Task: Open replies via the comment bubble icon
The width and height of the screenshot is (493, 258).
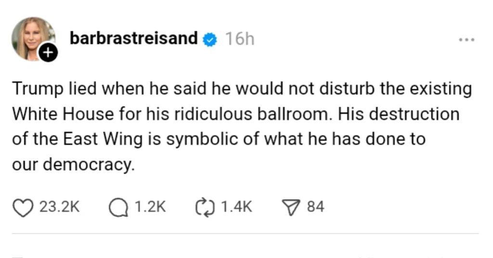Action: coord(118,207)
